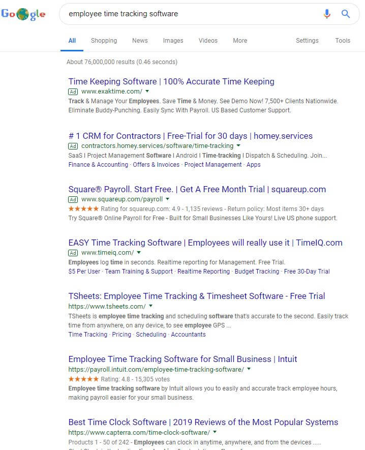Click the Google logo
Viewport: 365px width, 450px height.
23,14
